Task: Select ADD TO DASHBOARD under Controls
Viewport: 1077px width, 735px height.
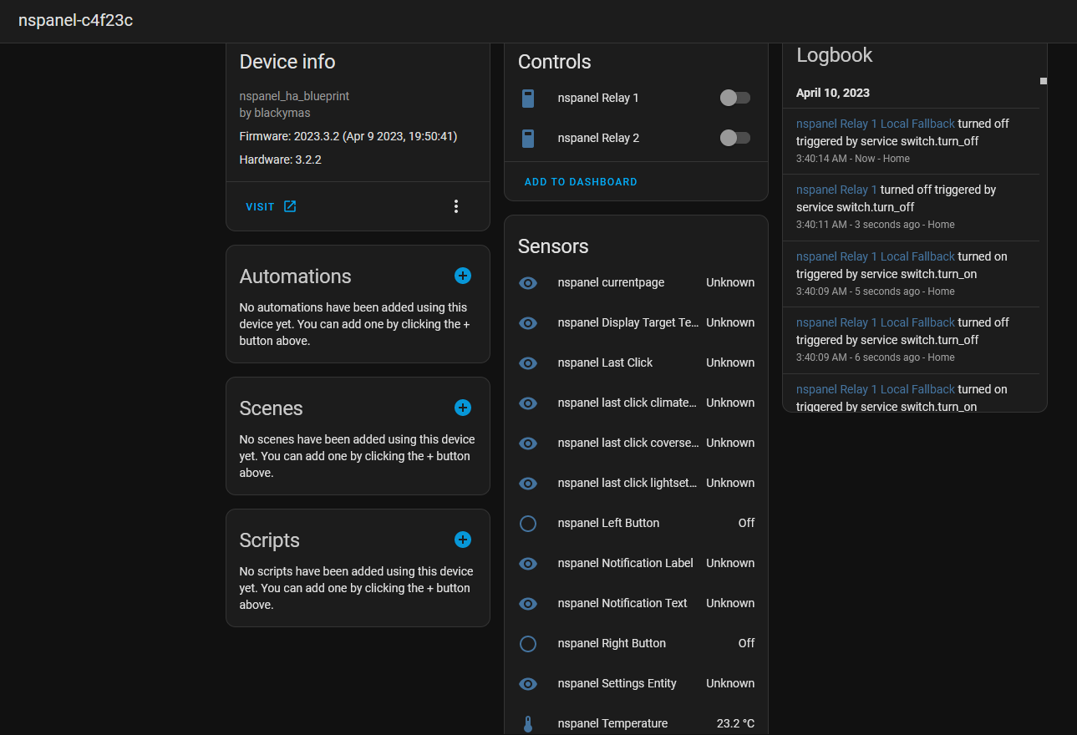Action: 580,181
